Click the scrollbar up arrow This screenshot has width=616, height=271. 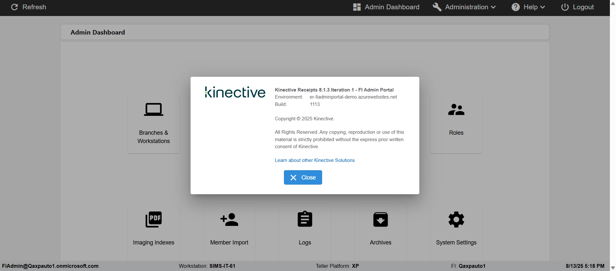(x=613, y=3)
